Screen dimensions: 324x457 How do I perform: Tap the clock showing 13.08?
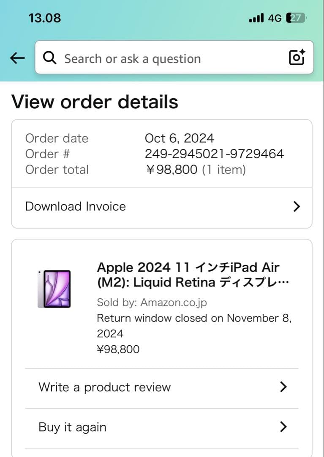coord(44,18)
